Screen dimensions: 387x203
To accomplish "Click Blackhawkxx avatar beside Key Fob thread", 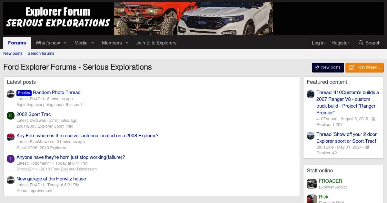I will pos(11,137).
